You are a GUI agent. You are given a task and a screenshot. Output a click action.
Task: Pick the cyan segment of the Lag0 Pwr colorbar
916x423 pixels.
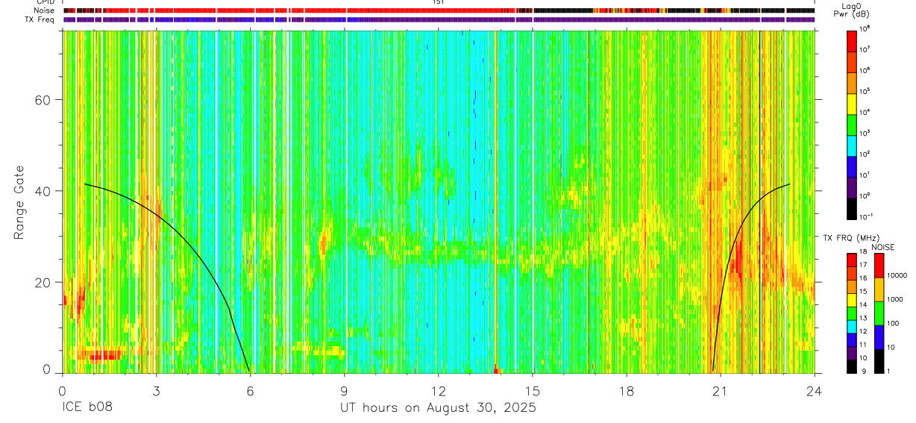(851, 145)
